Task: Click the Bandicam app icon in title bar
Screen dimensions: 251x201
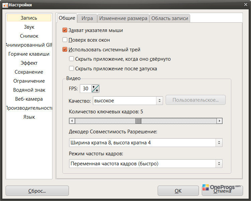Action: (5, 5)
